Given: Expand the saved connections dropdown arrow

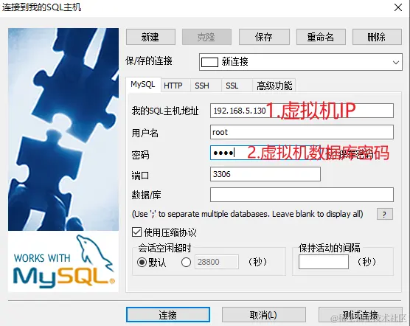Looking at the screenshot, I should [395, 63].
